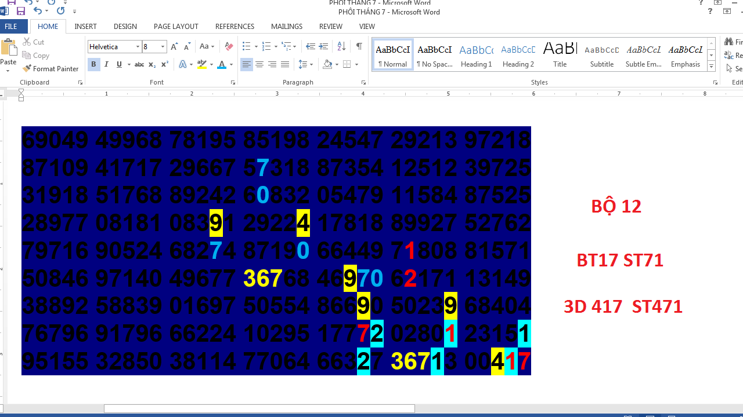Toggle Italic formatting
This screenshot has width=743, height=417.
(106, 64)
